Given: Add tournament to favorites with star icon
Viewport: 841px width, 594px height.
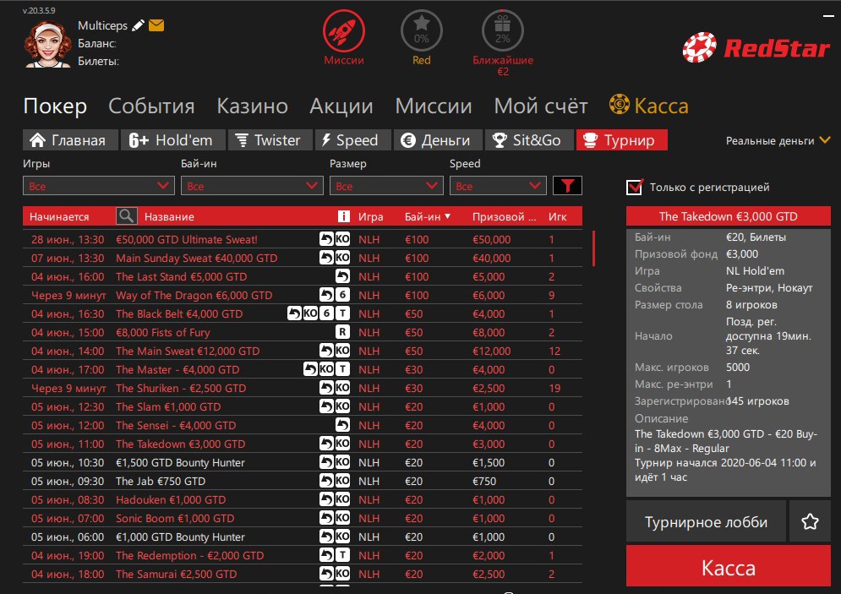Looking at the screenshot, I should (x=809, y=521).
